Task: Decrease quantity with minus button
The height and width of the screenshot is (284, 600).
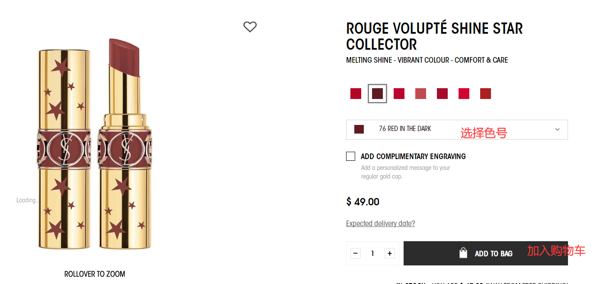Action: pos(356,253)
